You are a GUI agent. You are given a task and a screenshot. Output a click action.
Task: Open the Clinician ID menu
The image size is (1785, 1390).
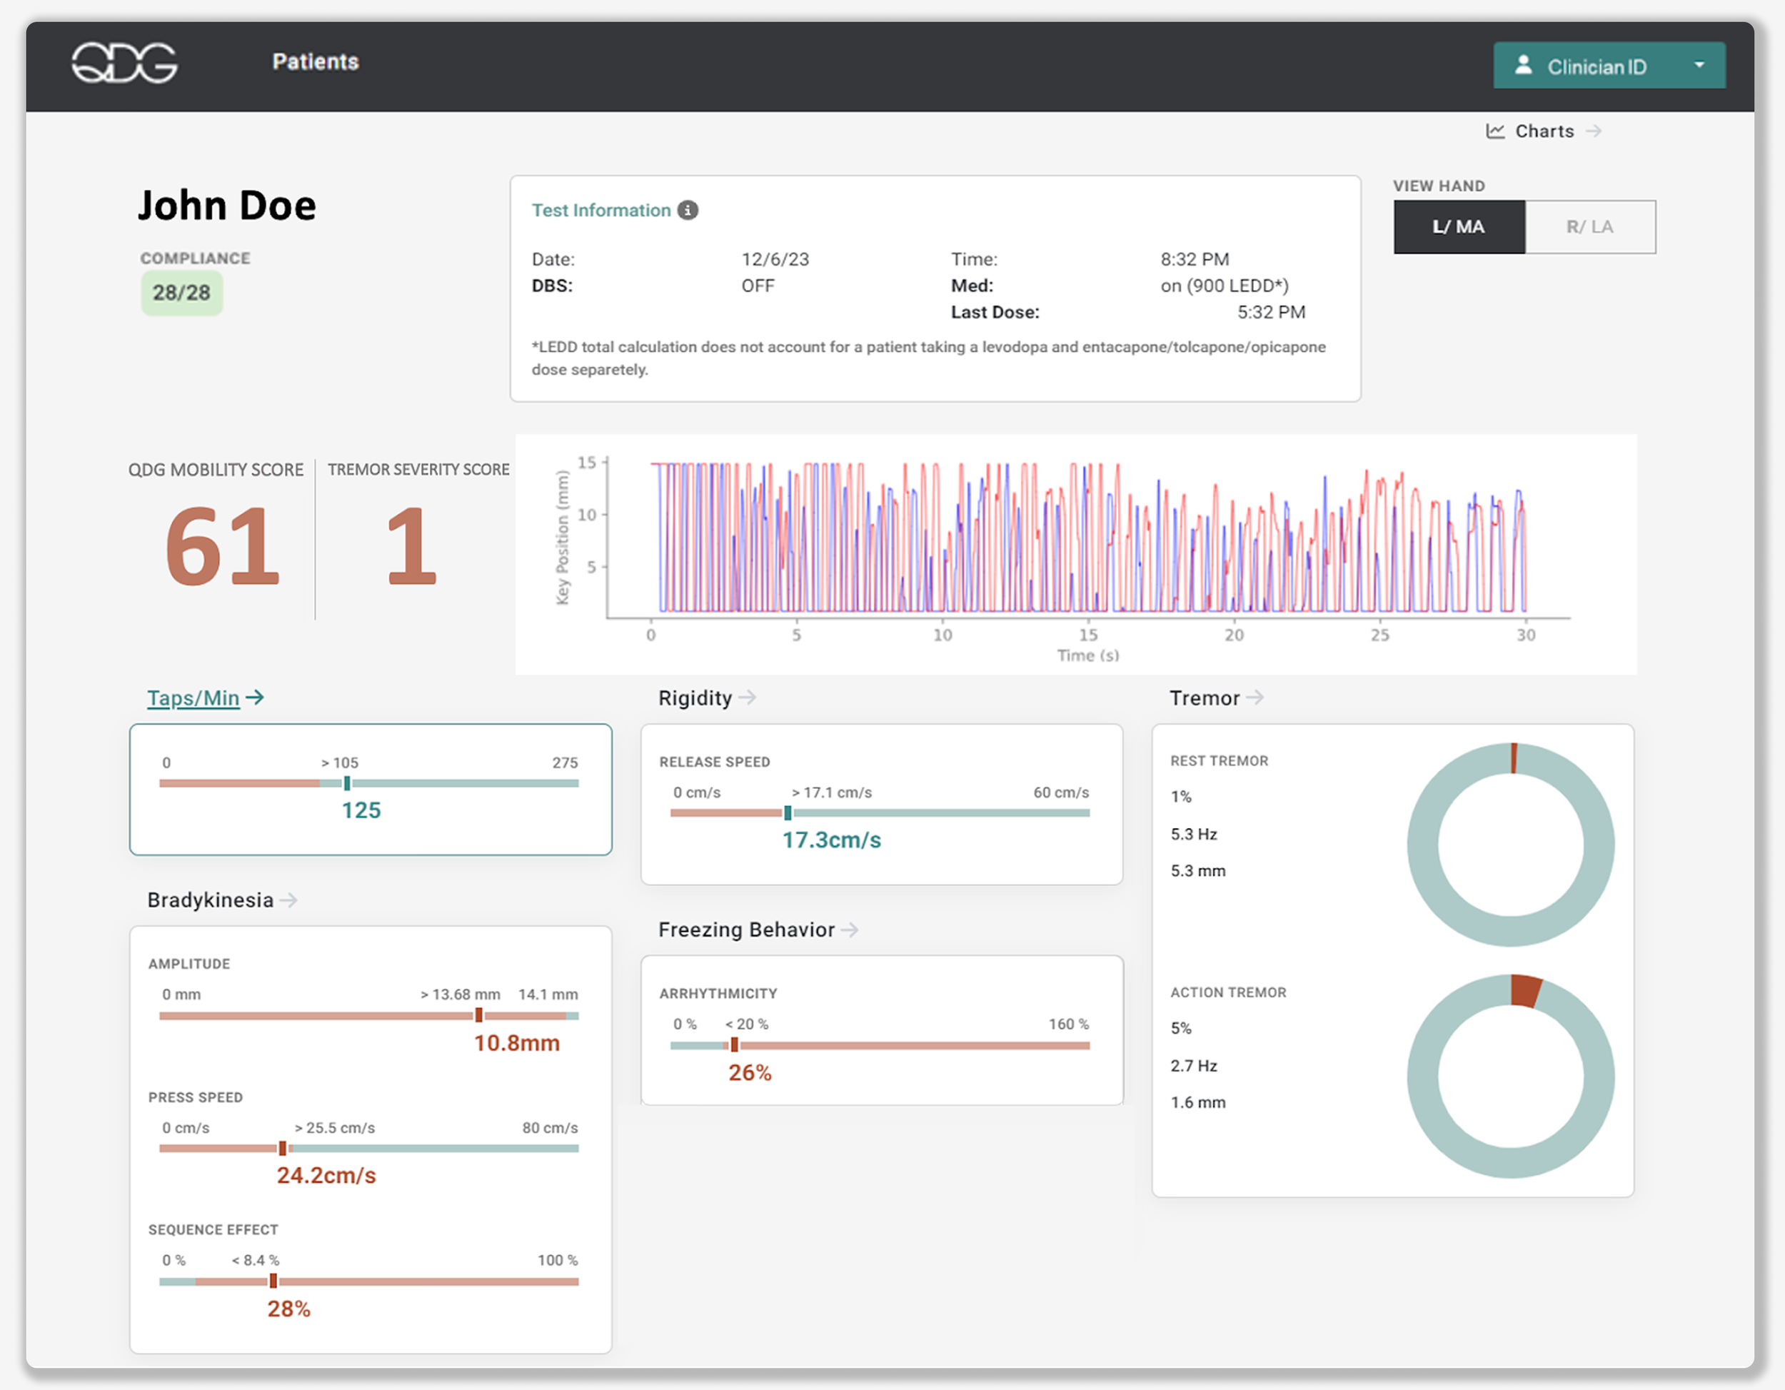click(x=1597, y=66)
